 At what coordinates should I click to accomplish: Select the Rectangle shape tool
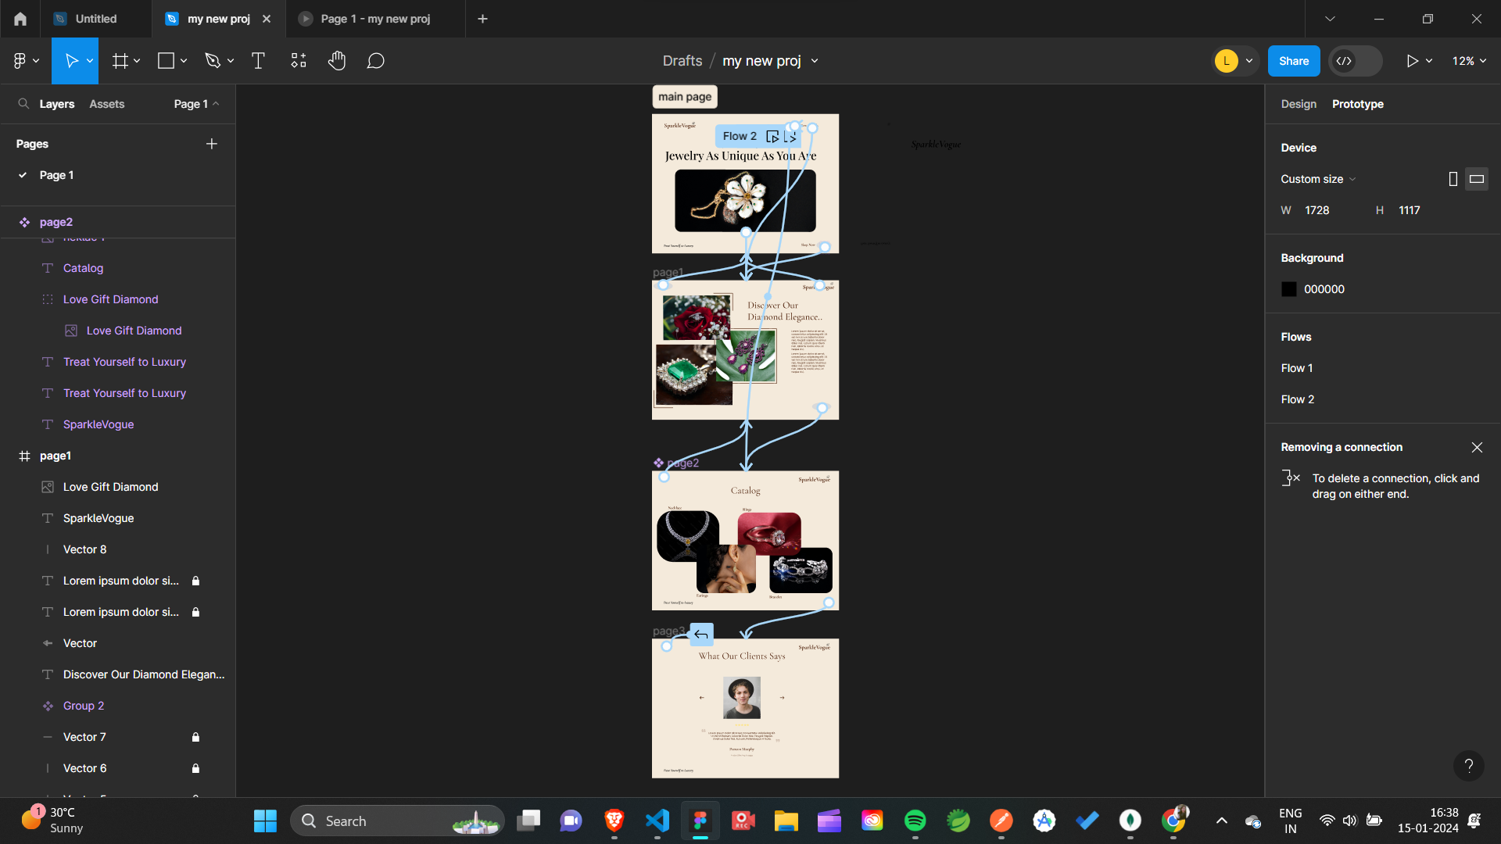166,61
